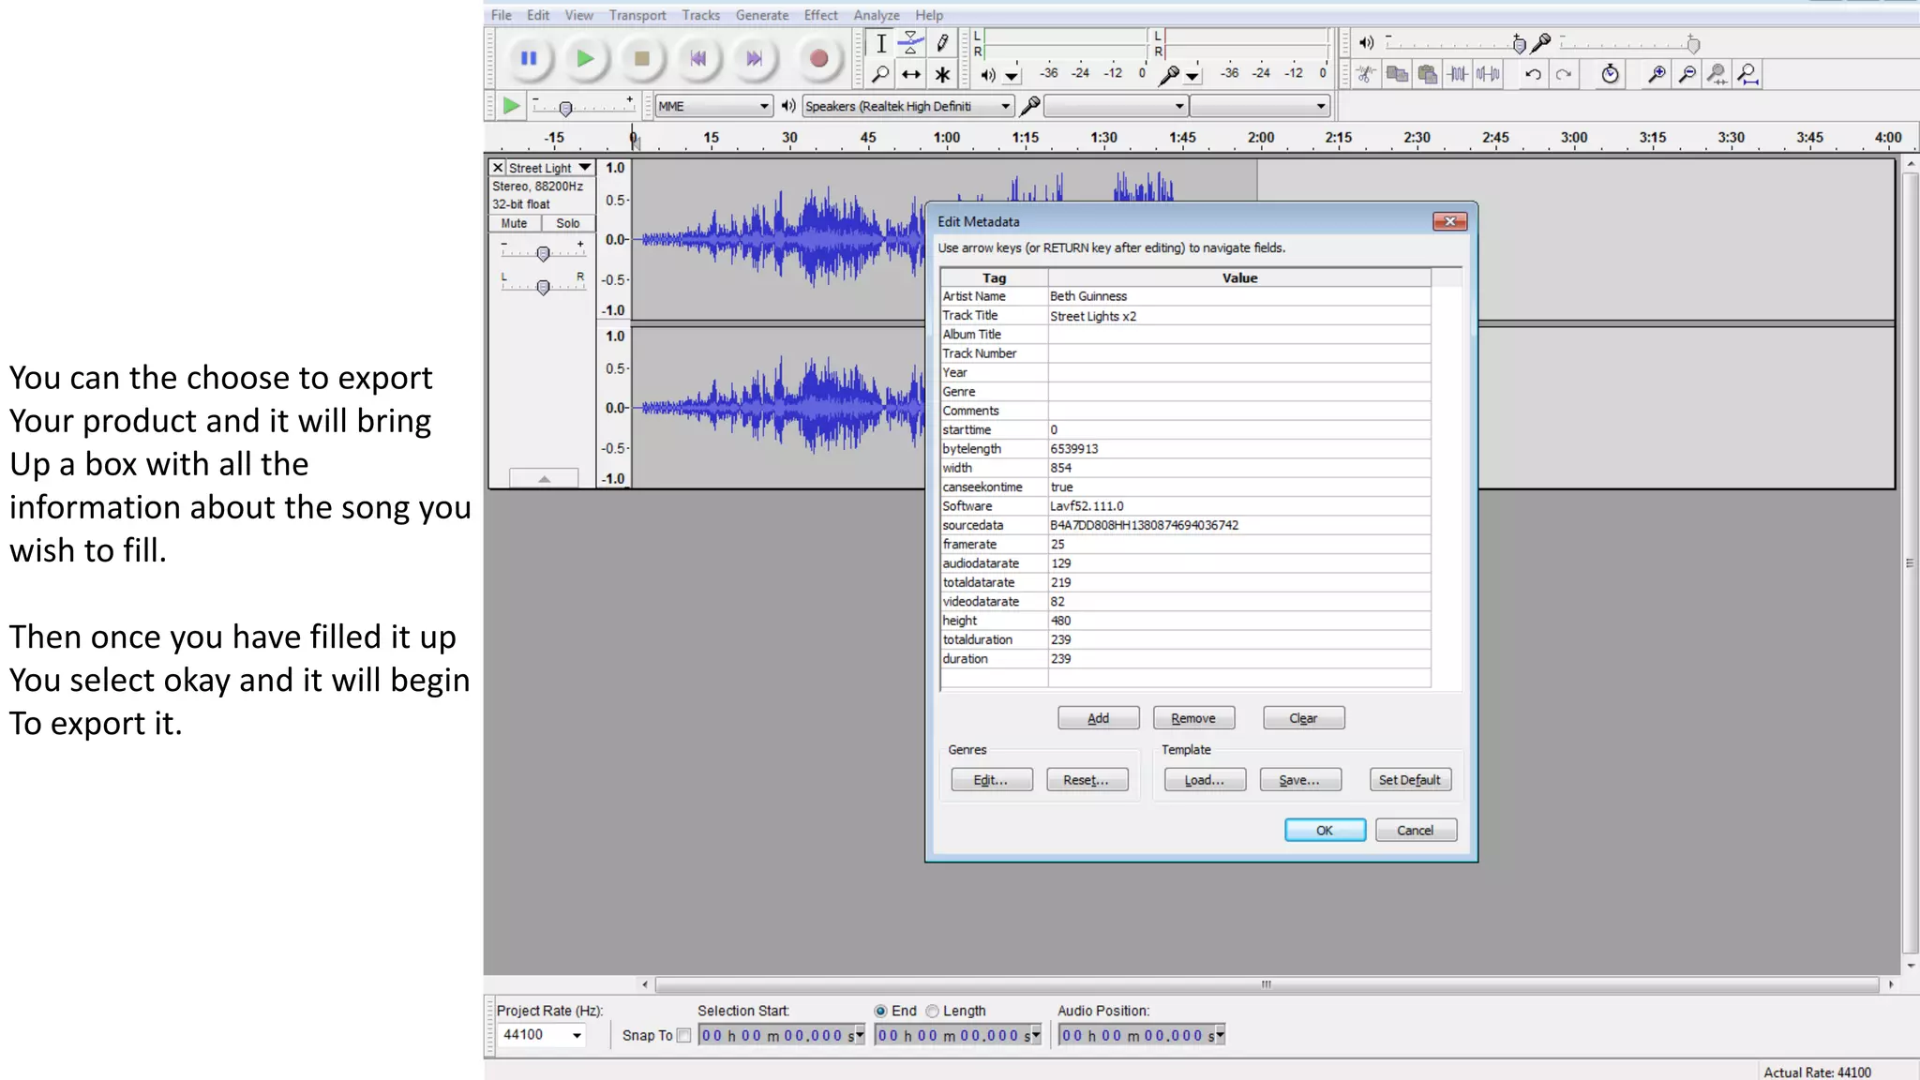Click the Play-at-speed green button
Image resolution: width=1920 pixels, height=1080 pixels.
pos(511,106)
